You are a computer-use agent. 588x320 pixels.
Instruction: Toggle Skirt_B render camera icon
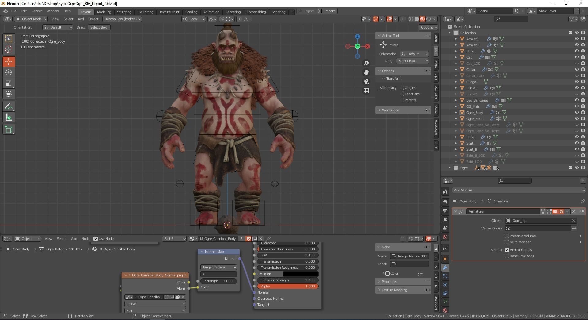point(583,149)
